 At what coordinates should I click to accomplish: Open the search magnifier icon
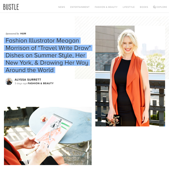coord(154,7)
